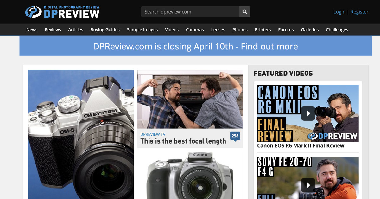The height and width of the screenshot is (199, 380).
Task: Go to Videos page
Action: coord(172,30)
